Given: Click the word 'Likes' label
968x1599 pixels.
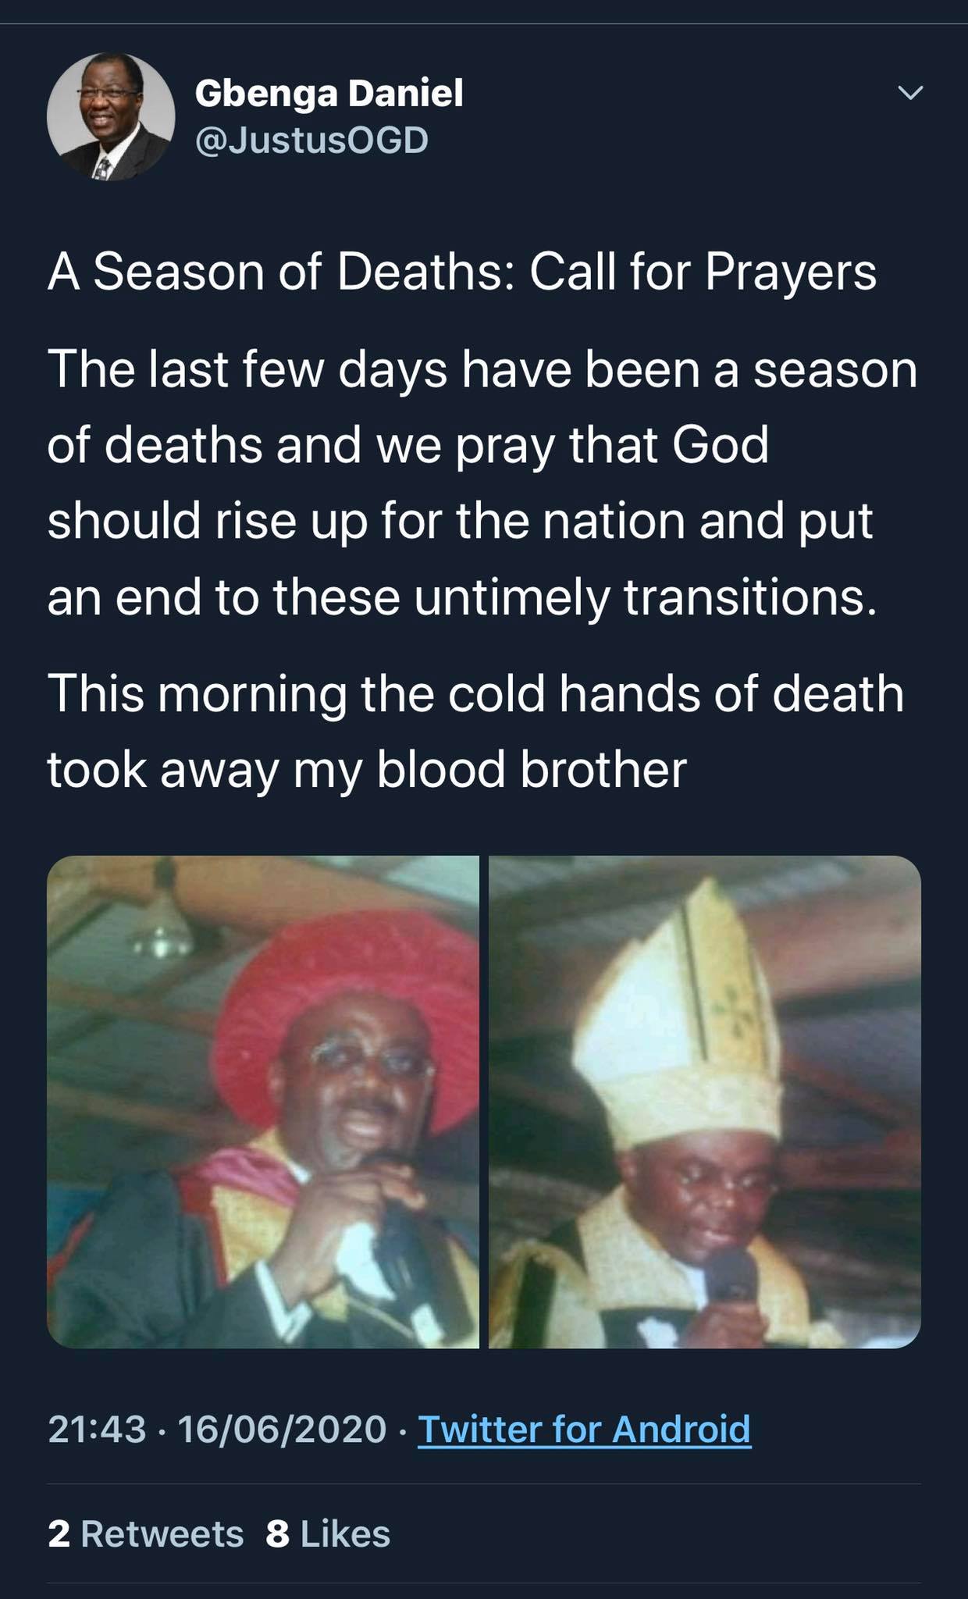Looking at the screenshot, I should pos(345,1533).
